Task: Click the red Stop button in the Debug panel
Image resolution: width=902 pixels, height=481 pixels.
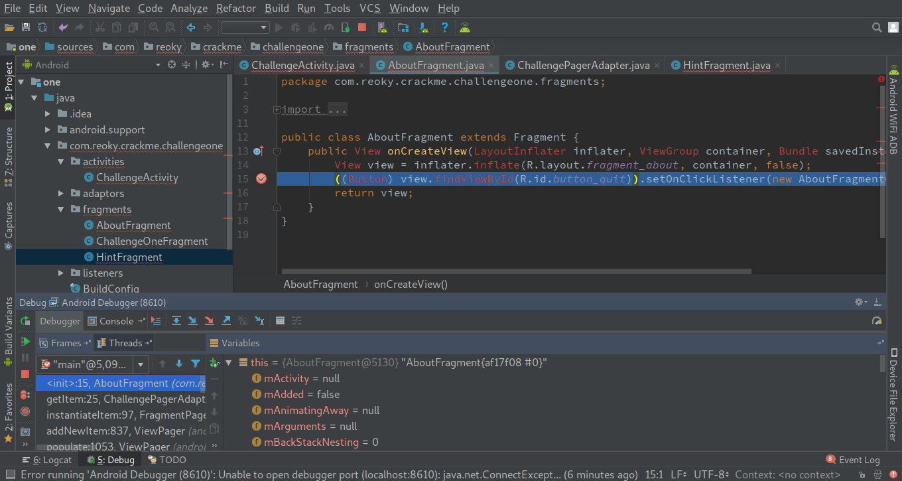Action: (25, 375)
